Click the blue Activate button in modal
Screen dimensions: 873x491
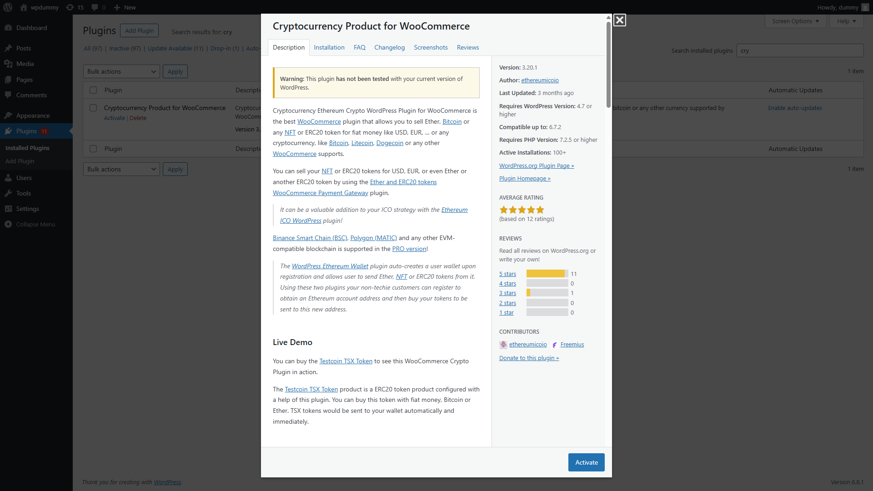587,462
